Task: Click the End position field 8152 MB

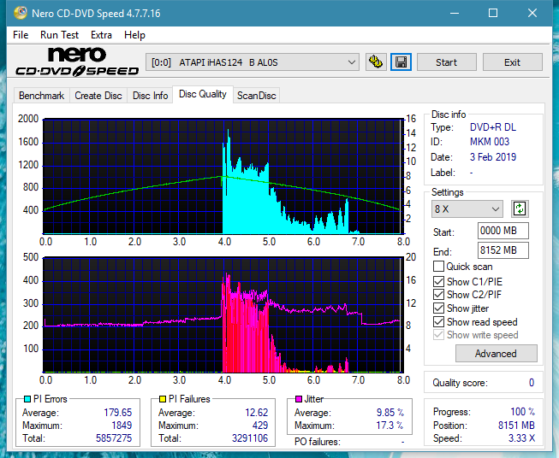Action: click(x=503, y=250)
